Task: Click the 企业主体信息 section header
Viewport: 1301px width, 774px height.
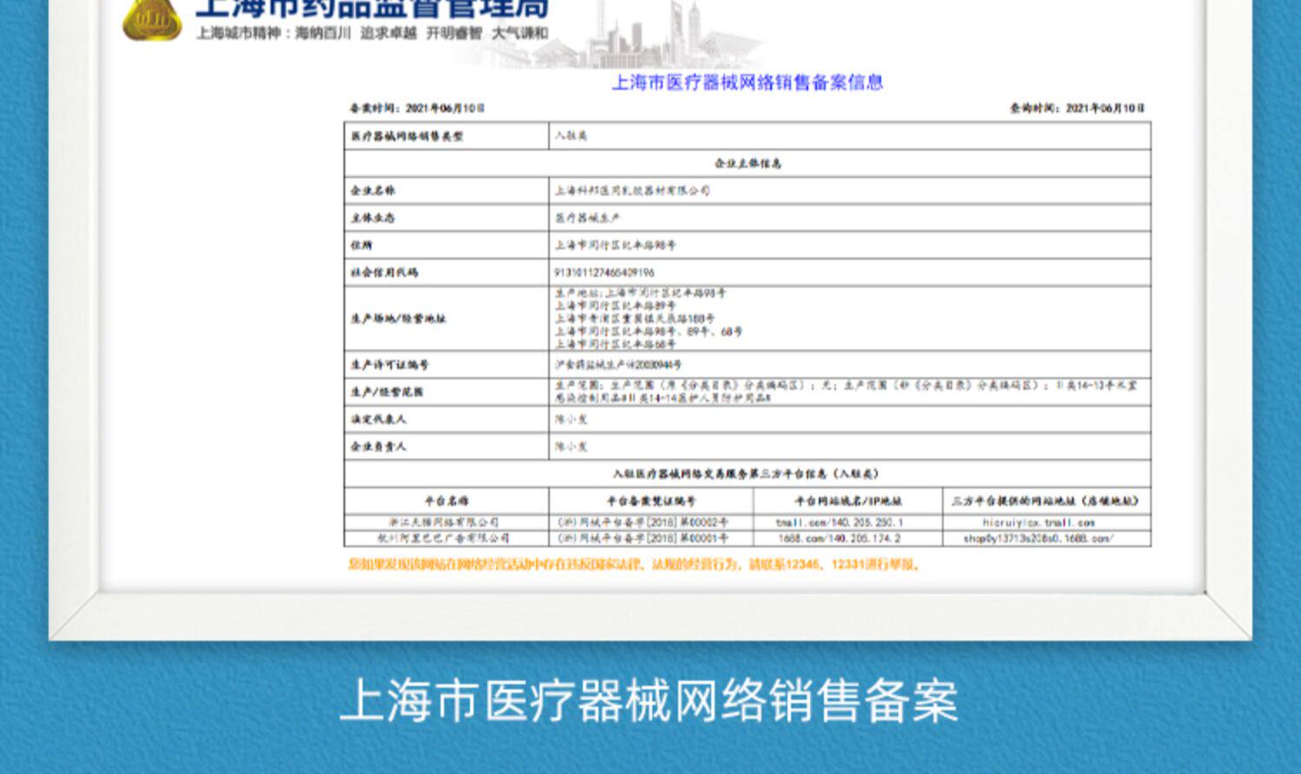Action: (748, 163)
